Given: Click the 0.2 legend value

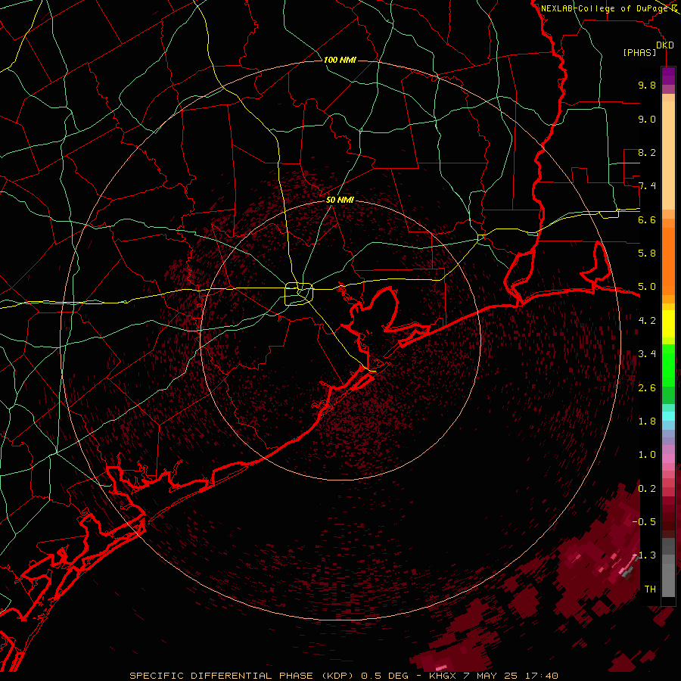Looking at the screenshot, I should point(647,488).
